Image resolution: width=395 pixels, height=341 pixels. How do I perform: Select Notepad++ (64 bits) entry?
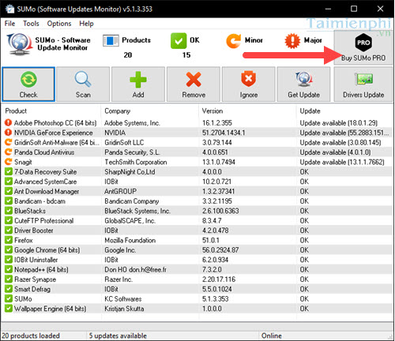tap(41, 270)
